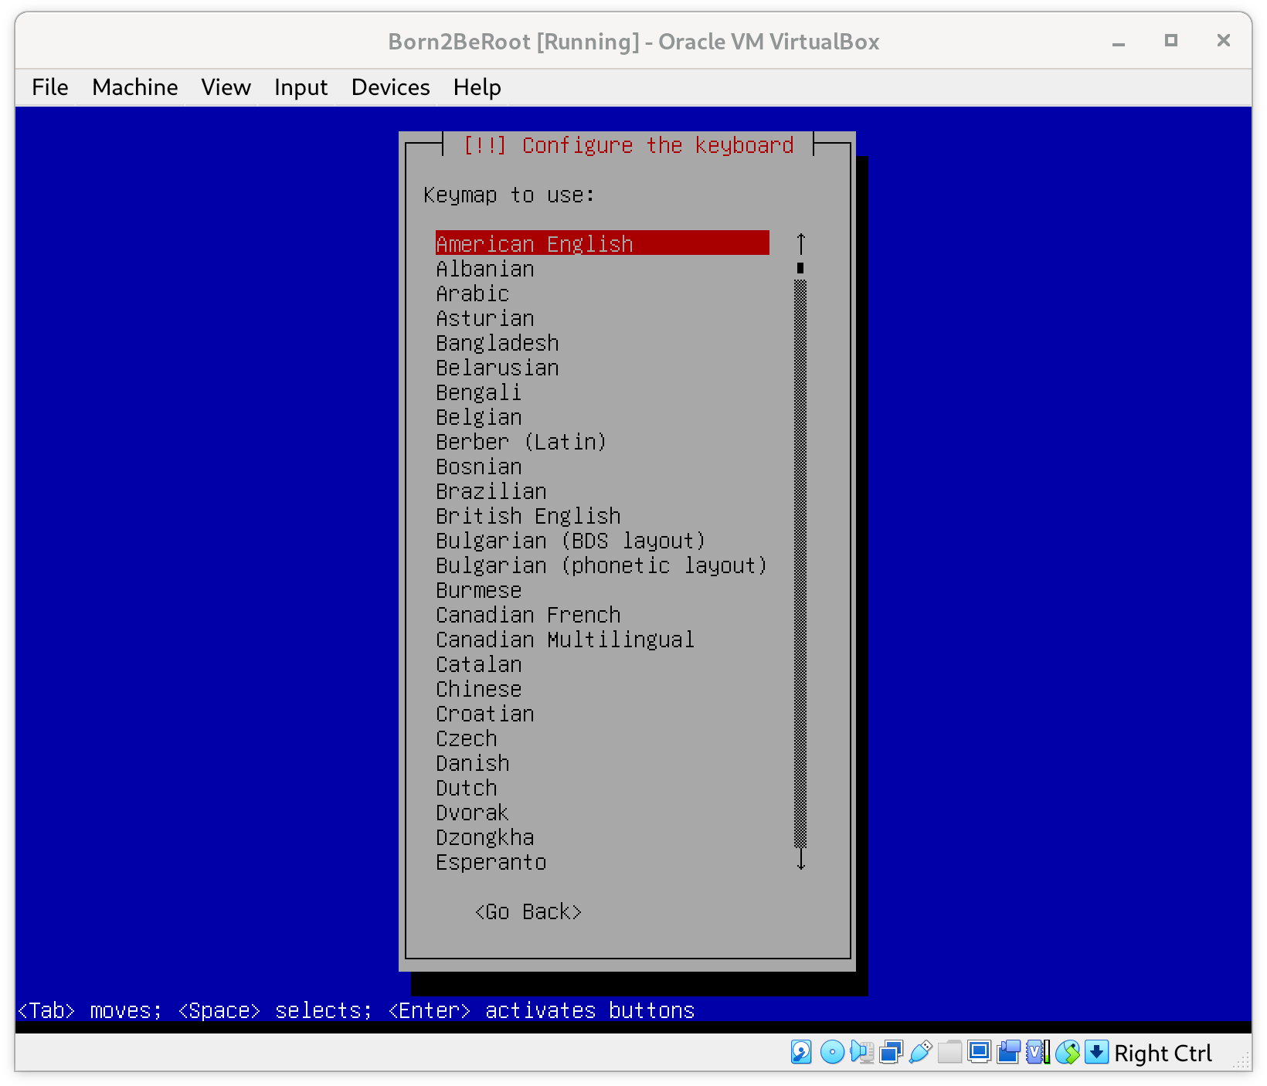
Task: Open the Input menu
Action: (301, 87)
